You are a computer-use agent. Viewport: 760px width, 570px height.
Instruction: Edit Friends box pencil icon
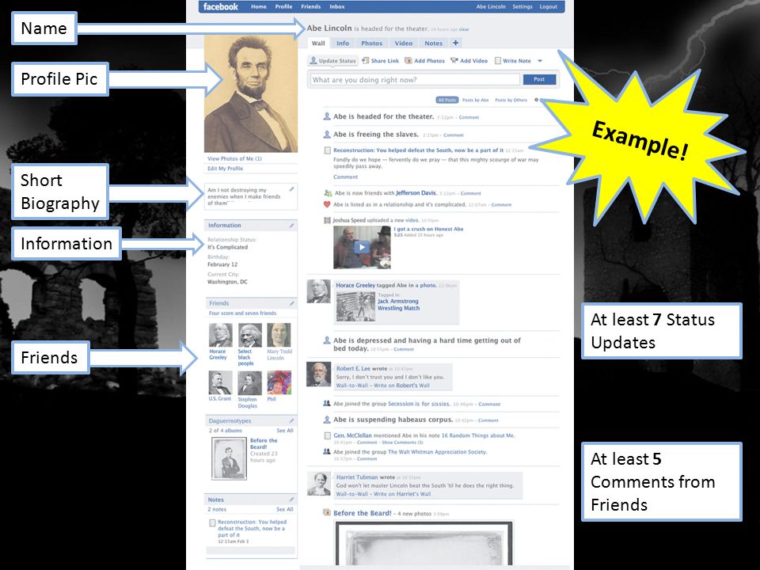[x=291, y=303]
